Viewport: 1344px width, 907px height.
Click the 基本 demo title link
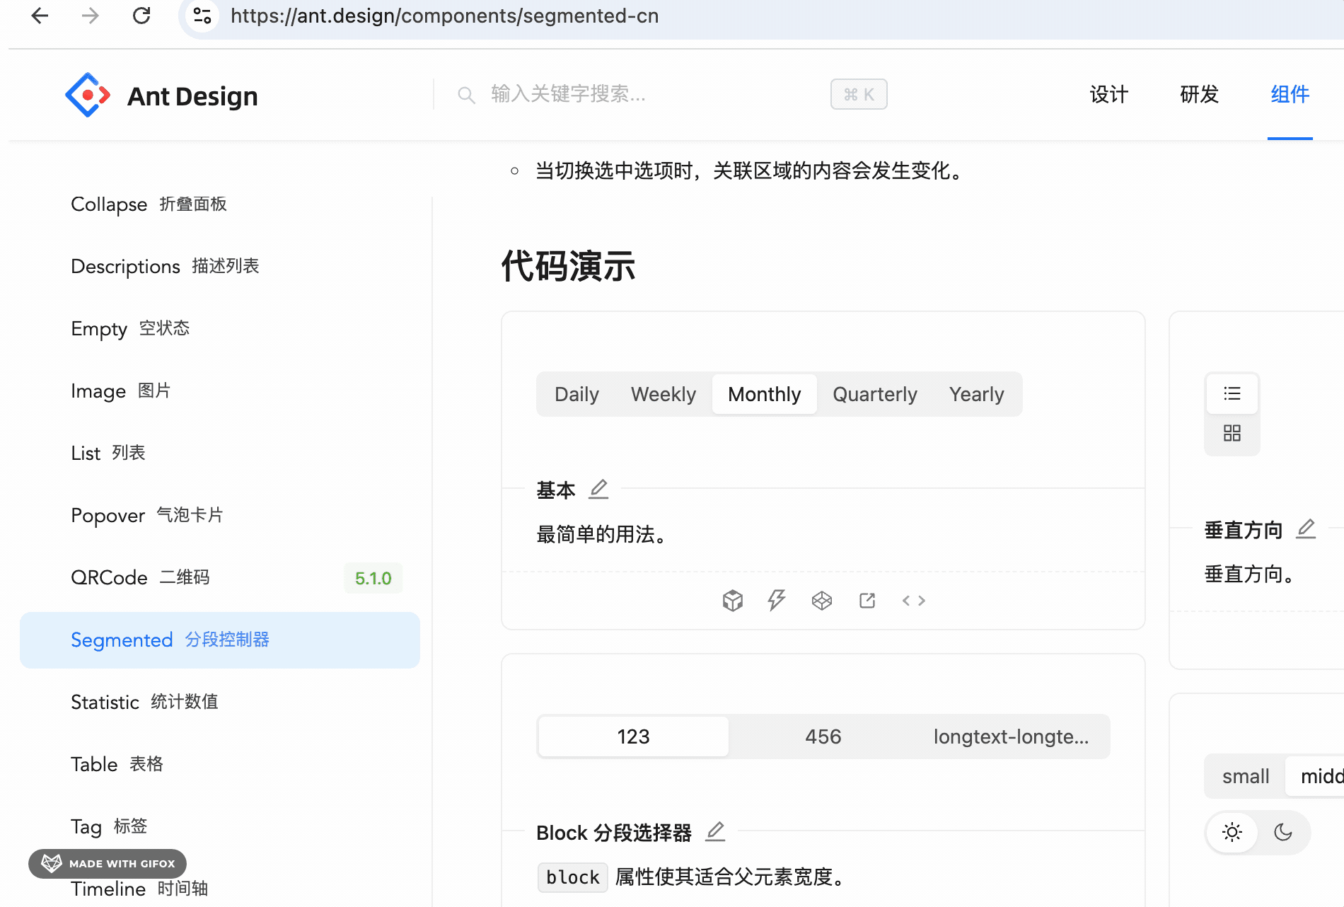tap(556, 490)
